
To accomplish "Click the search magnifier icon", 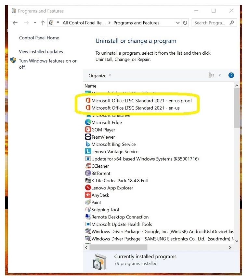I will 231,23.
